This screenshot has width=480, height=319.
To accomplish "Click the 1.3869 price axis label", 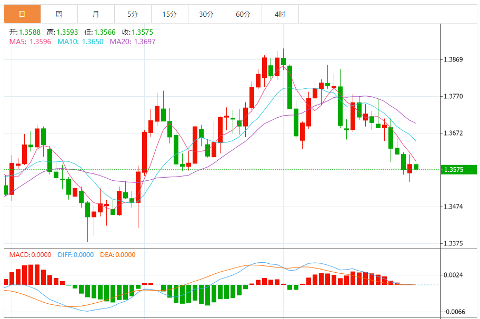I will (453, 59).
